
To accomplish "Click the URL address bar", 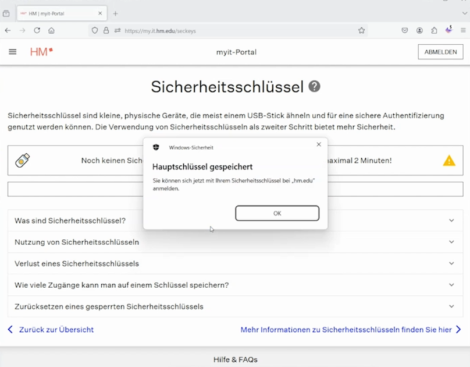I will pyautogui.click(x=233, y=30).
